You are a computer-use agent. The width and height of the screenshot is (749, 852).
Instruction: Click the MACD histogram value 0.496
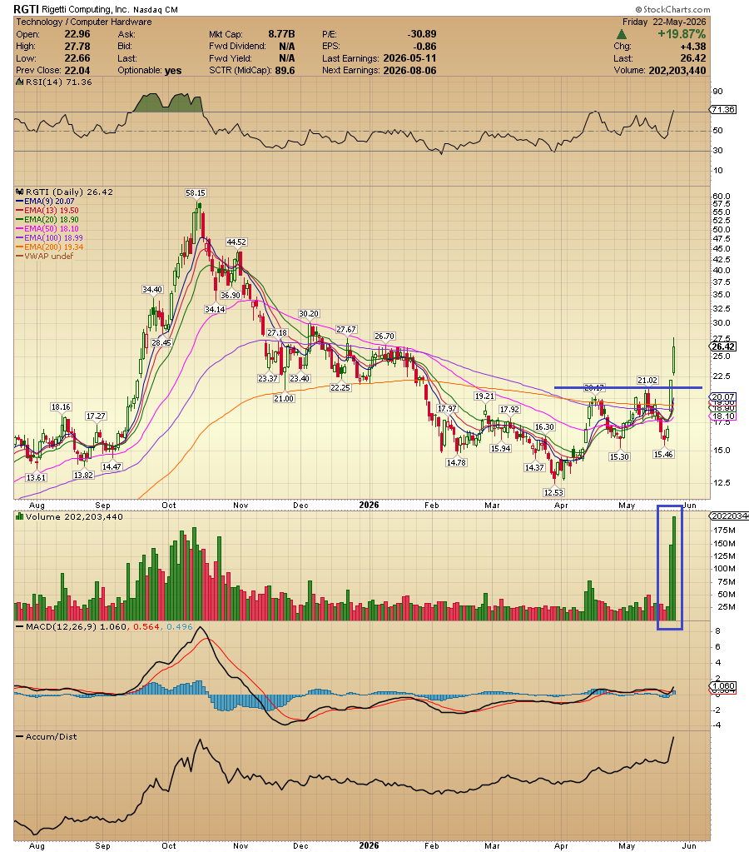click(180, 626)
